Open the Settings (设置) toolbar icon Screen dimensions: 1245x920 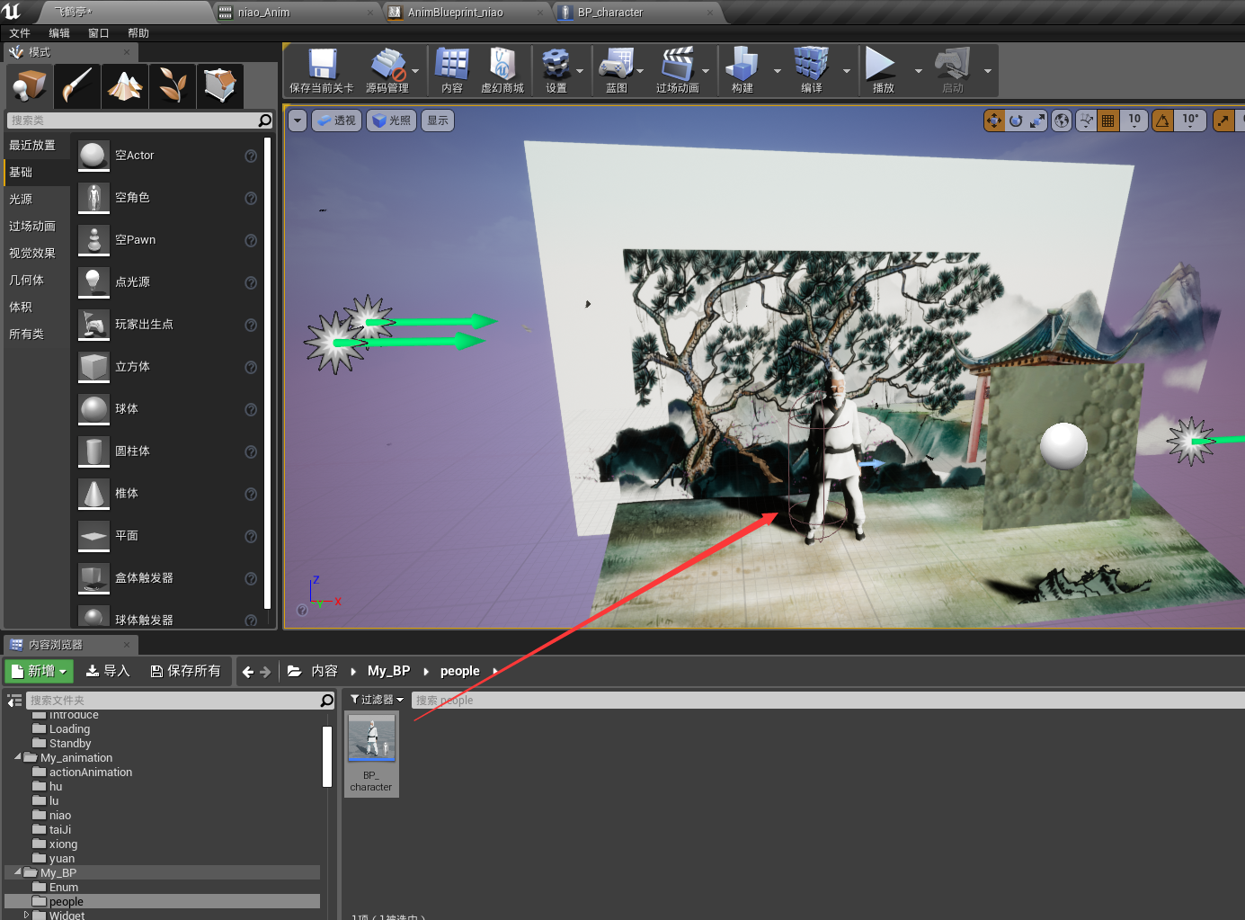[556, 70]
